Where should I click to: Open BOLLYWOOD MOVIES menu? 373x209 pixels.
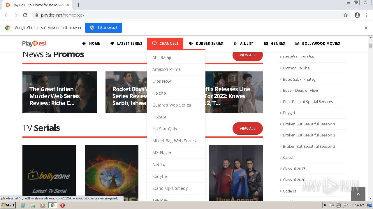point(318,44)
